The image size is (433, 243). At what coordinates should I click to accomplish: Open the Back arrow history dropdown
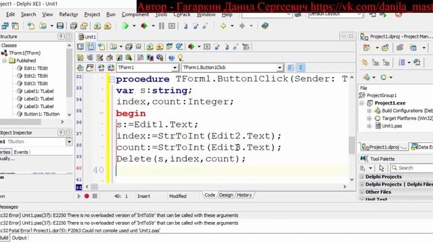tap(232, 26)
